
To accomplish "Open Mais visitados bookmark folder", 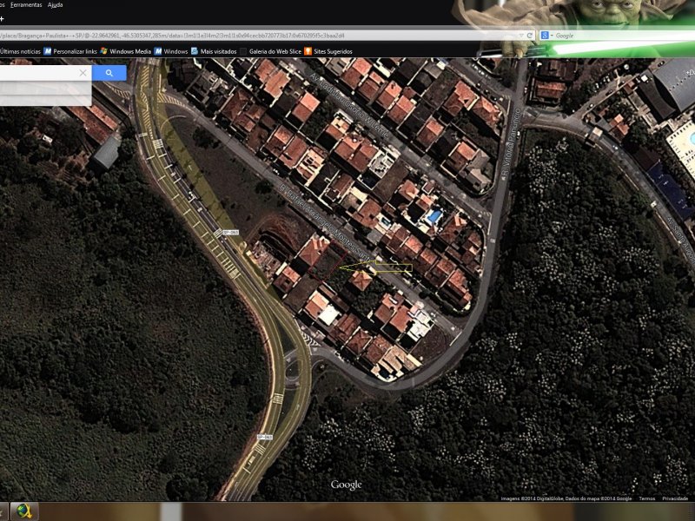I will (214, 51).
